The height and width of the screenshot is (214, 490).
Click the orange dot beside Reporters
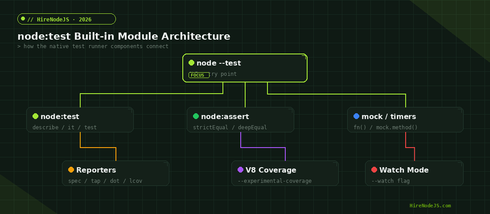[71, 170]
